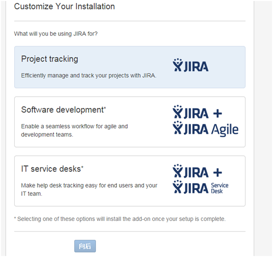Click the Customize Your Installation title

click(65, 7)
